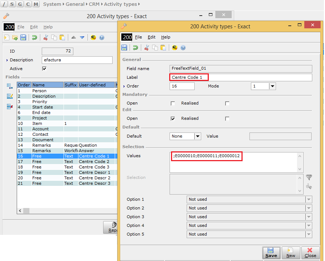Click the New button at dialog bottom
The height and width of the screenshot is (261, 325).
pyautogui.click(x=291, y=253)
